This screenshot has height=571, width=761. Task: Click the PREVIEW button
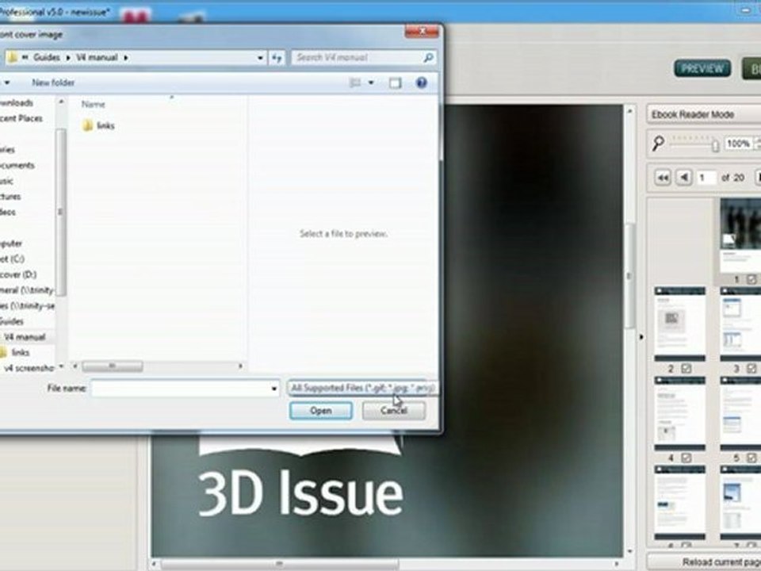point(702,68)
